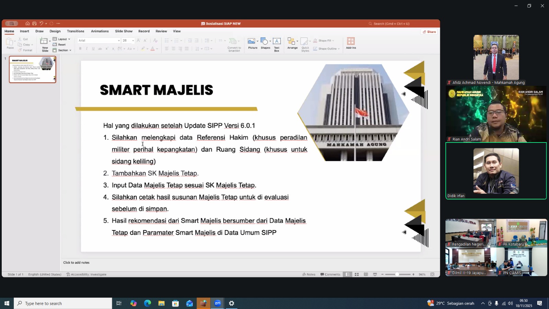549x309 pixels.
Task: Toggle bold formatting
Action: click(x=80, y=48)
